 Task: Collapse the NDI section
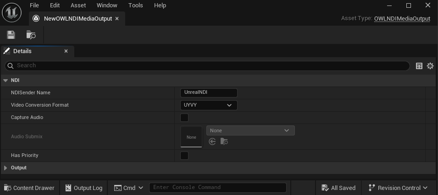click(x=6, y=81)
